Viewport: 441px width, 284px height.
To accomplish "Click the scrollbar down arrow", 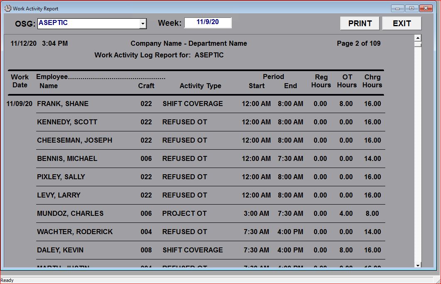I will tap(418, 265).
